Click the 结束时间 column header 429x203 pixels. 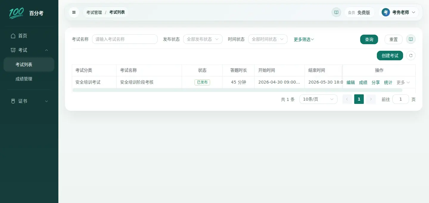(324, 70)
